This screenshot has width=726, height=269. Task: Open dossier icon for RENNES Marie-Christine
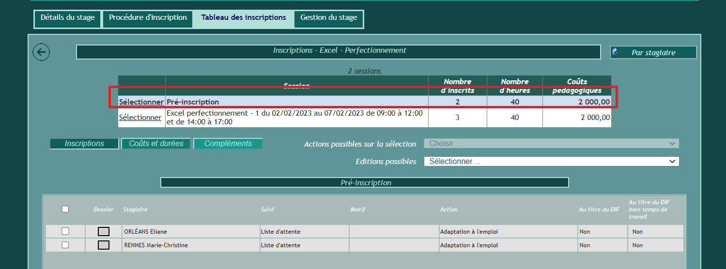(x=104, y=245)
